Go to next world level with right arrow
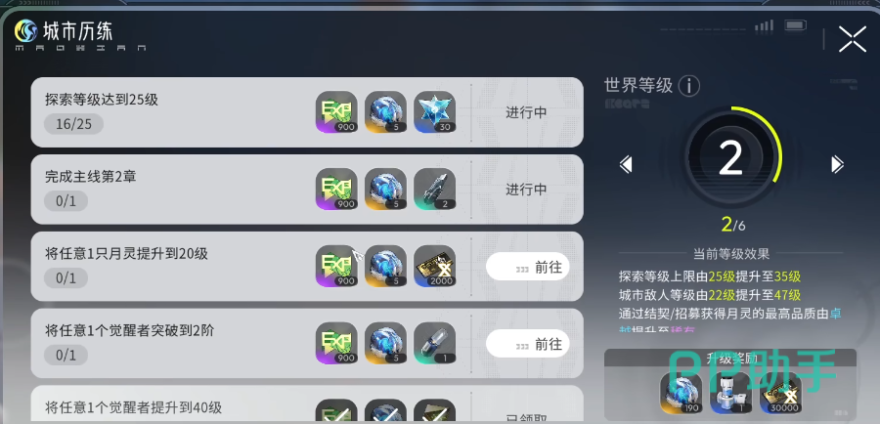 click(x=837, y=164)
